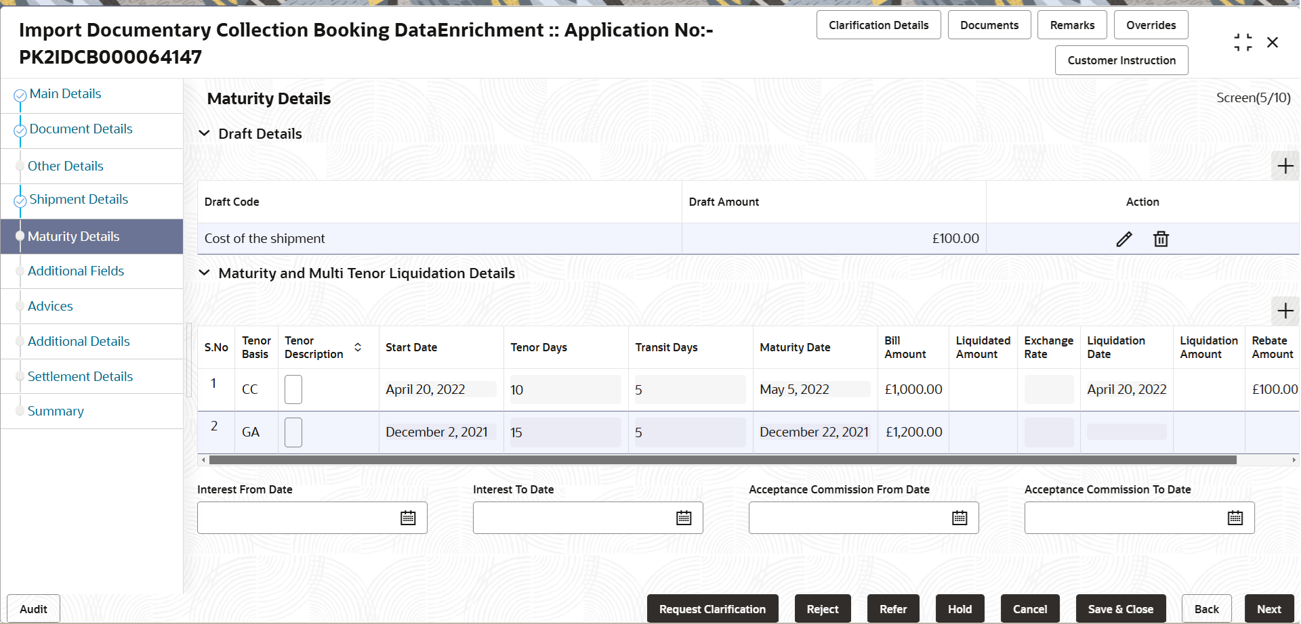Toggle tenor description box in row 2
The width and height of the screenshot is (1301, 624).
(x=293, y=432)
